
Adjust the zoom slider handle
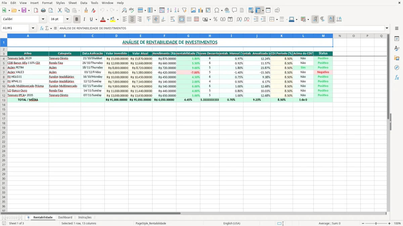click(x=376, y=223)
